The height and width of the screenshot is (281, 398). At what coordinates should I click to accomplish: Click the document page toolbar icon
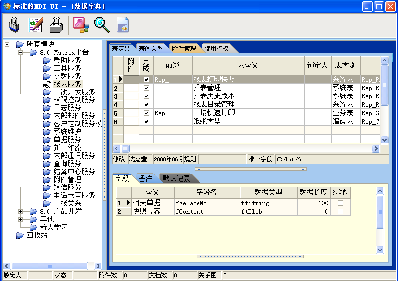click(123, 24)
